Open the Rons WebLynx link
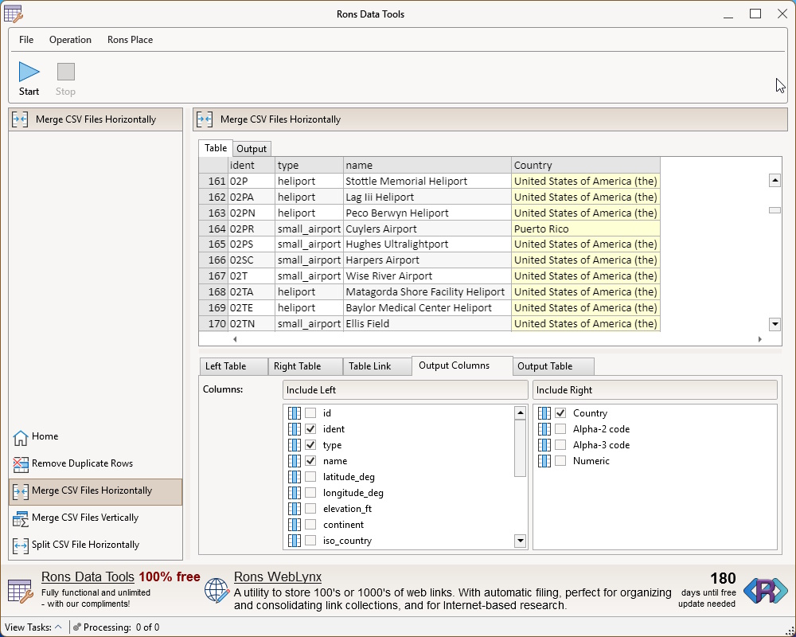Viewport: 796px width, 637px height. pos(278,577)
